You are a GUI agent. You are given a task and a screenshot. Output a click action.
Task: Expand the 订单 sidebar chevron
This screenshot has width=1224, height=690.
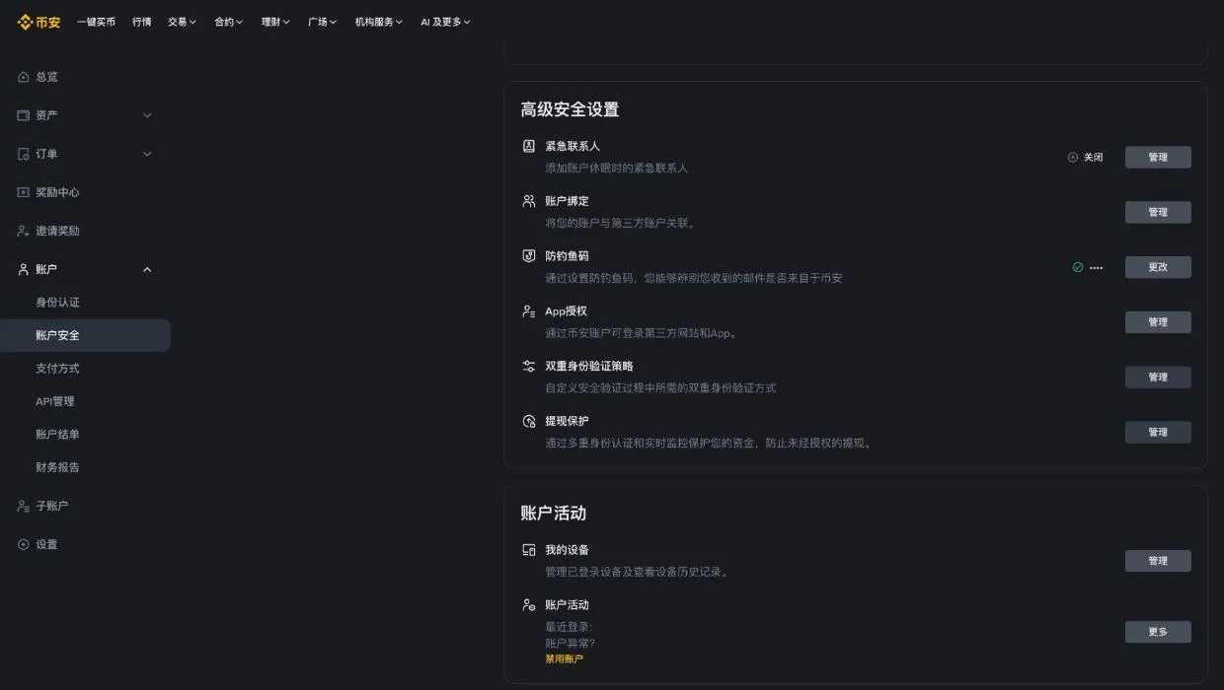pyautogui.click(x=147, y=154)
